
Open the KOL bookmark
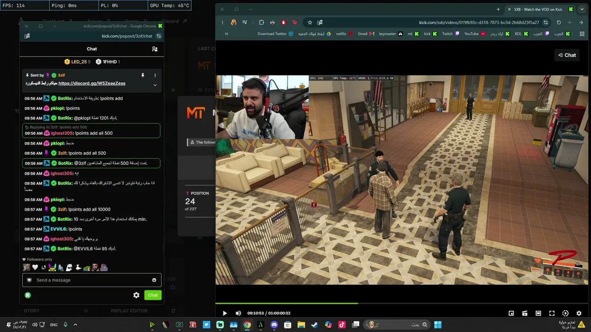pos(521,34)
